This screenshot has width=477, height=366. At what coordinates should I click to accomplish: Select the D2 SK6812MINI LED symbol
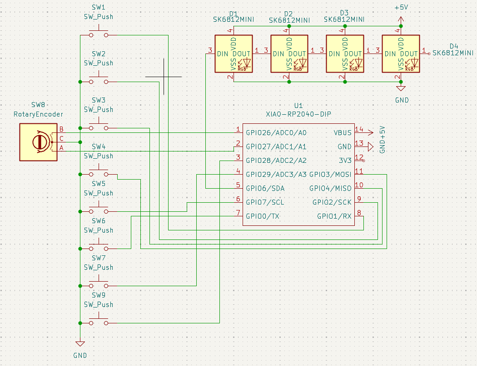289,54
